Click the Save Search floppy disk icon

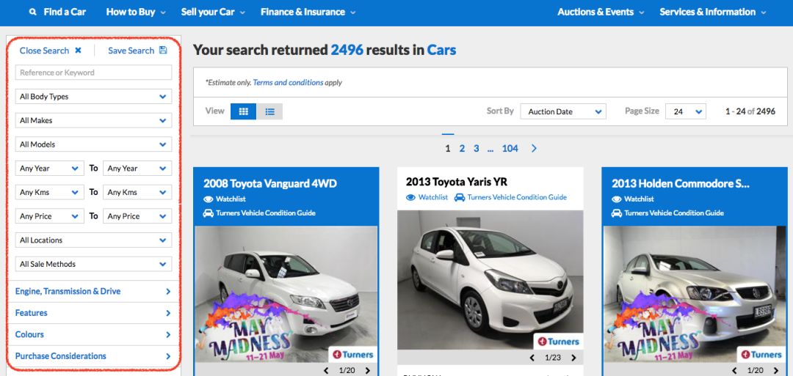point(163,50)
